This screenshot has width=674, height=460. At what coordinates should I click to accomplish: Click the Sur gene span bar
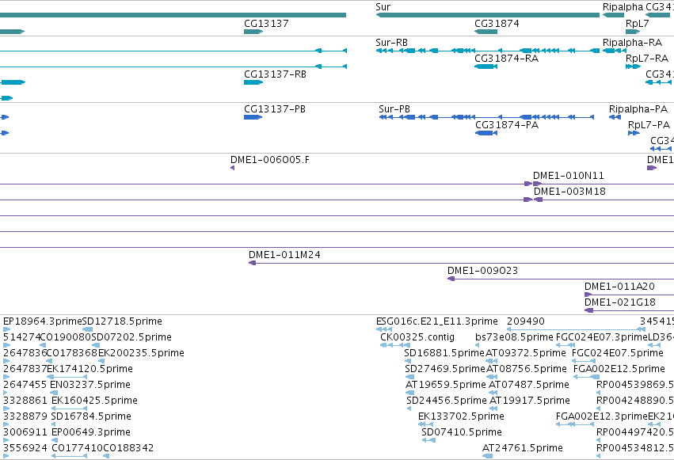(487, 15)
